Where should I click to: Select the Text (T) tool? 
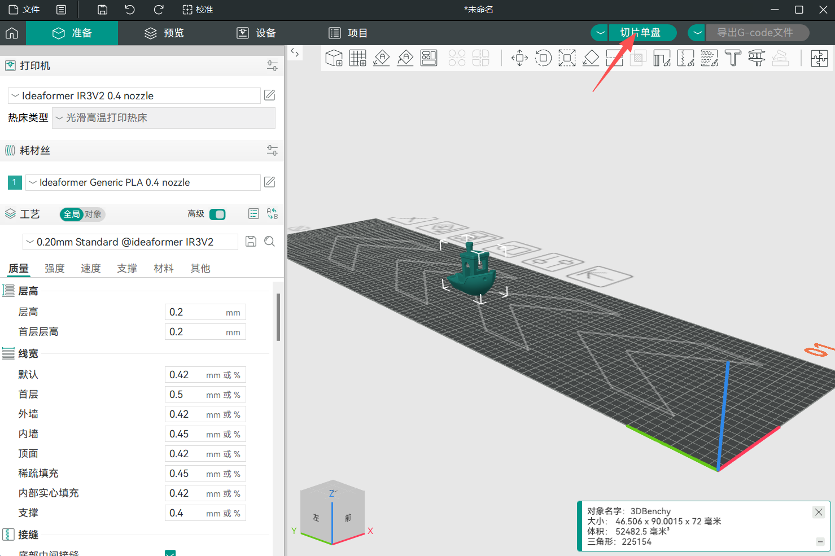pyautogui.click(x=733, y=58)
